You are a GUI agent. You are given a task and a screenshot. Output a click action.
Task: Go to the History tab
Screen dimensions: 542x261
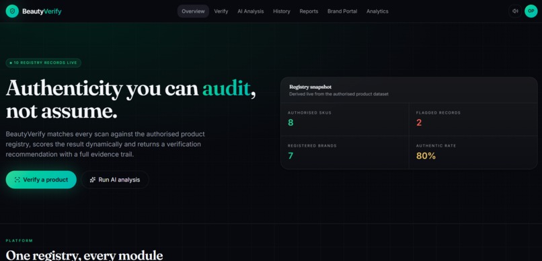(282, 11)
